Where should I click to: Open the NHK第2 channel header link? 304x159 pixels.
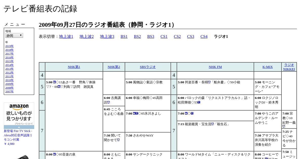(x=114, y=67)
